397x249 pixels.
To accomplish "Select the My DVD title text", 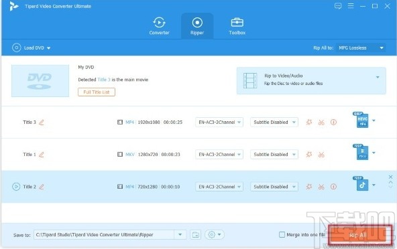I will coord(86,67).
